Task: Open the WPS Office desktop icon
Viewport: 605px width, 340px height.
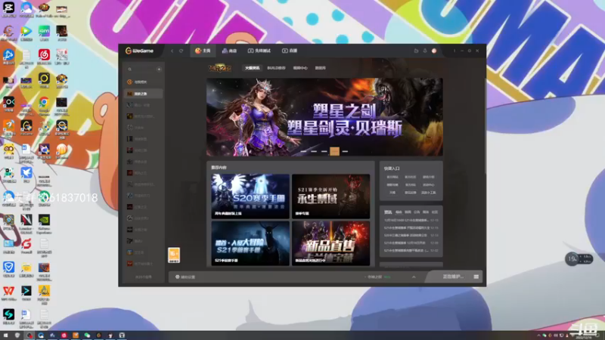Action: point(8,293)
